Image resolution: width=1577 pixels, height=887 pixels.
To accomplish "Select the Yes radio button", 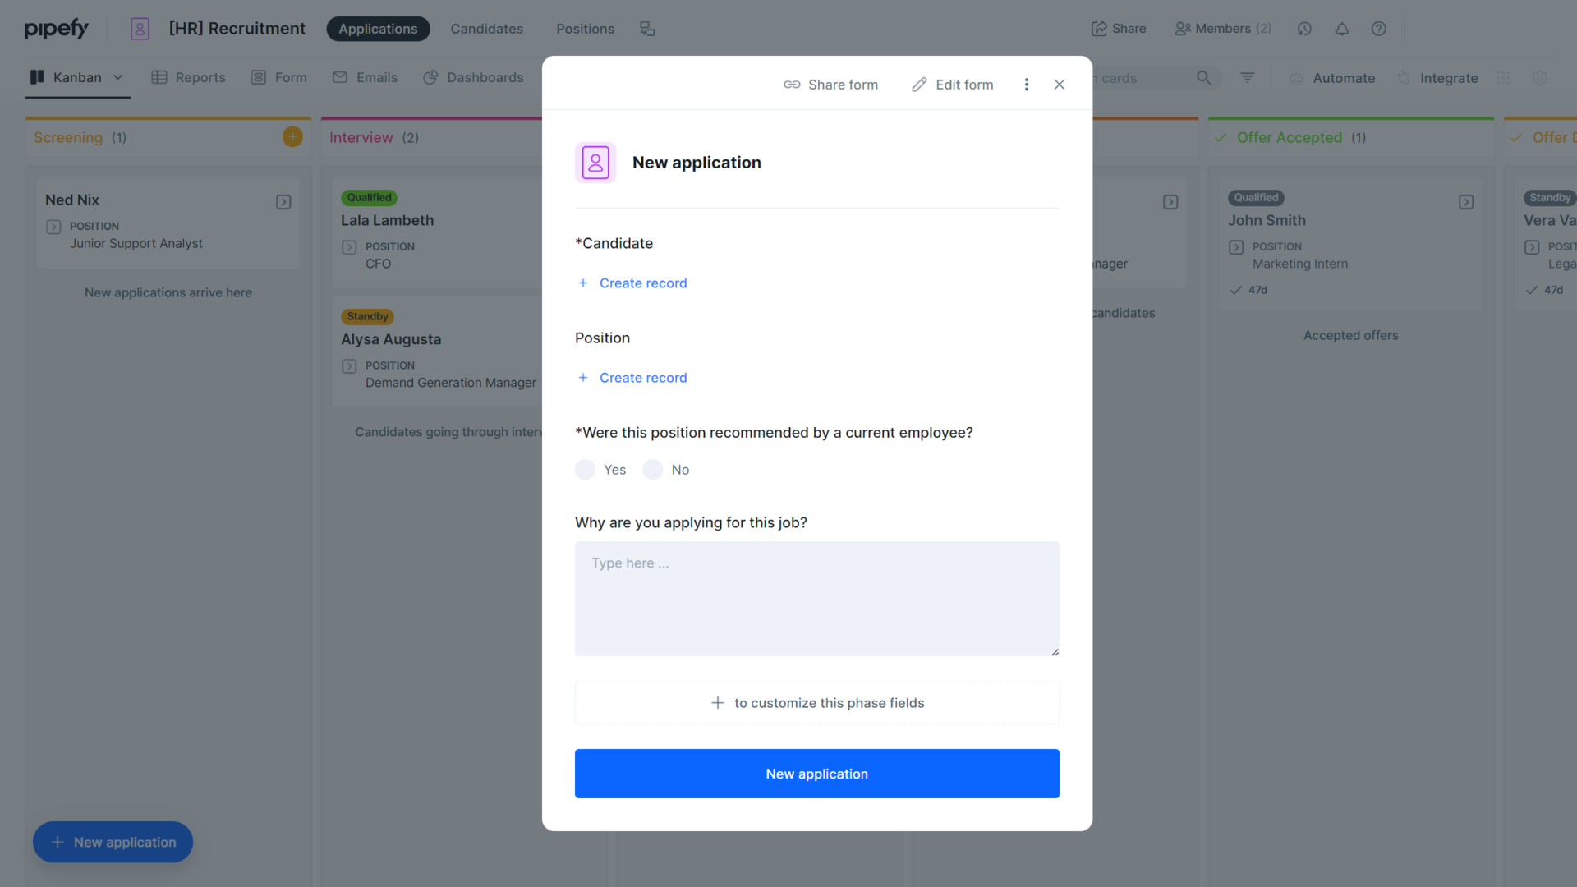I will tap(585, 470).
